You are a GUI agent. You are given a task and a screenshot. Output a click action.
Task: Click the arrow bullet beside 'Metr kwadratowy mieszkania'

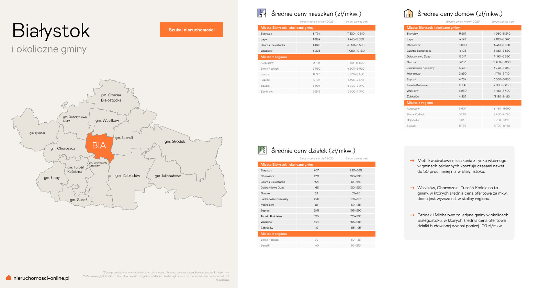[x=412, y=160]
